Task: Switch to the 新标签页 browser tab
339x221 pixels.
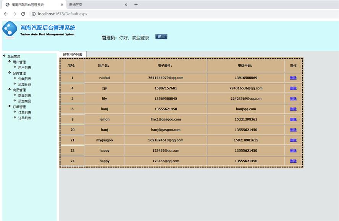Action: (x=92, y=5)
